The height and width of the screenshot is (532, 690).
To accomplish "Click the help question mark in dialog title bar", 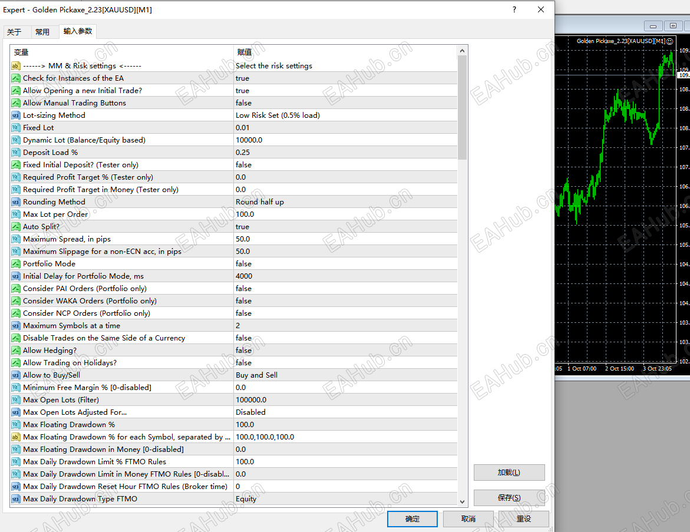I will [x=514, y=9].
